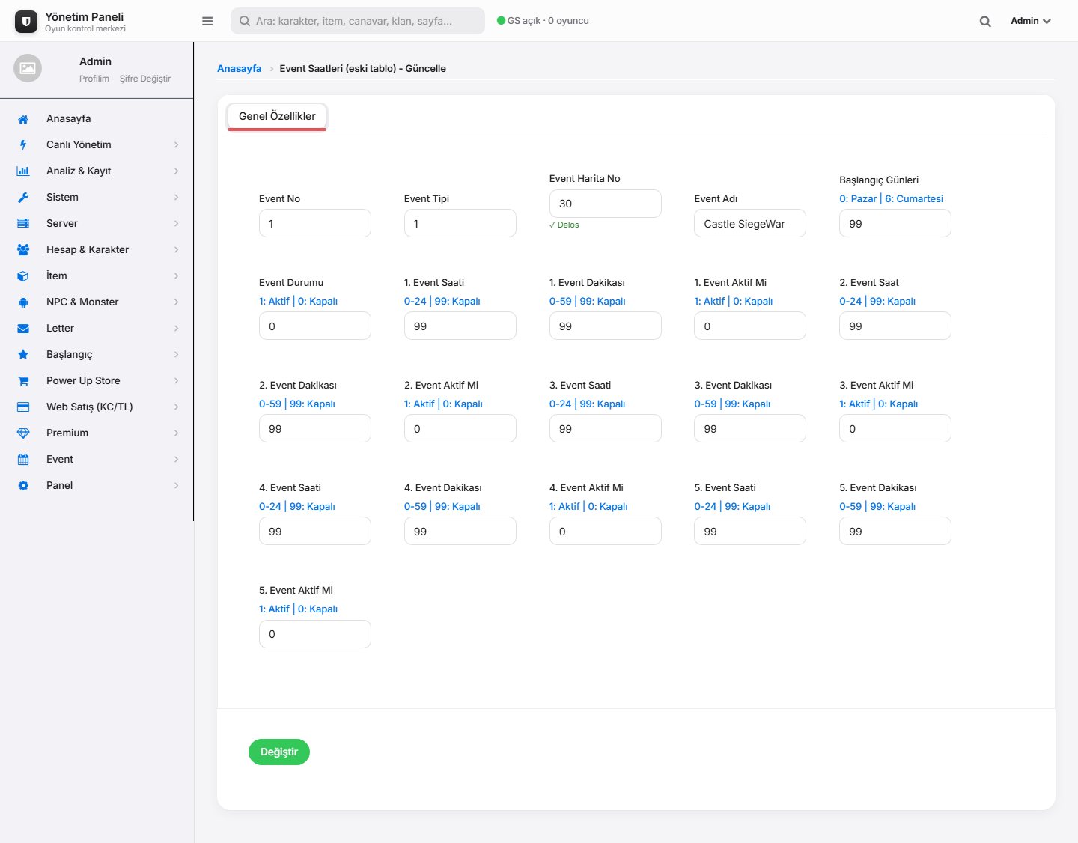Expand the Canlı Yönetim chevron
1078x843 pixels.
[x=177, y=145]
